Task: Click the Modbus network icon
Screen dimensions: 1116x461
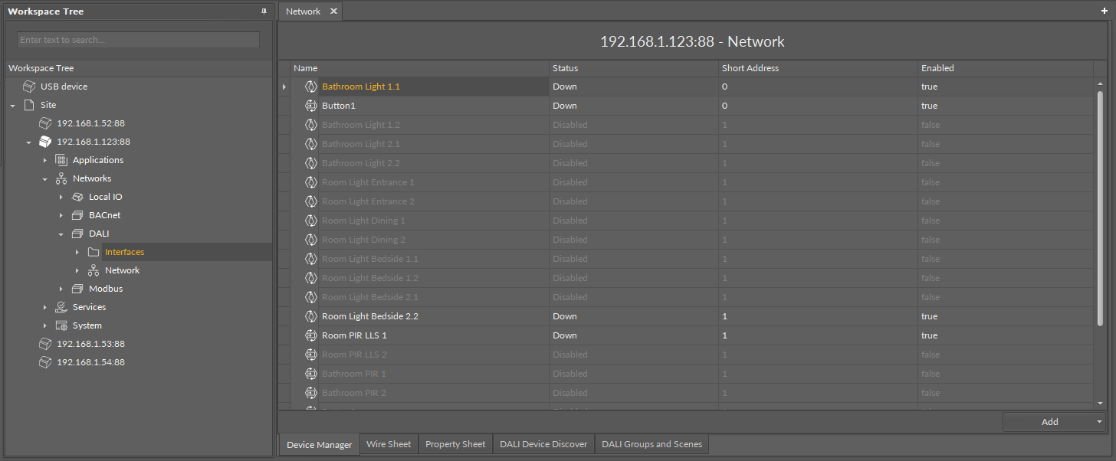Action: (x=77, y=289)
